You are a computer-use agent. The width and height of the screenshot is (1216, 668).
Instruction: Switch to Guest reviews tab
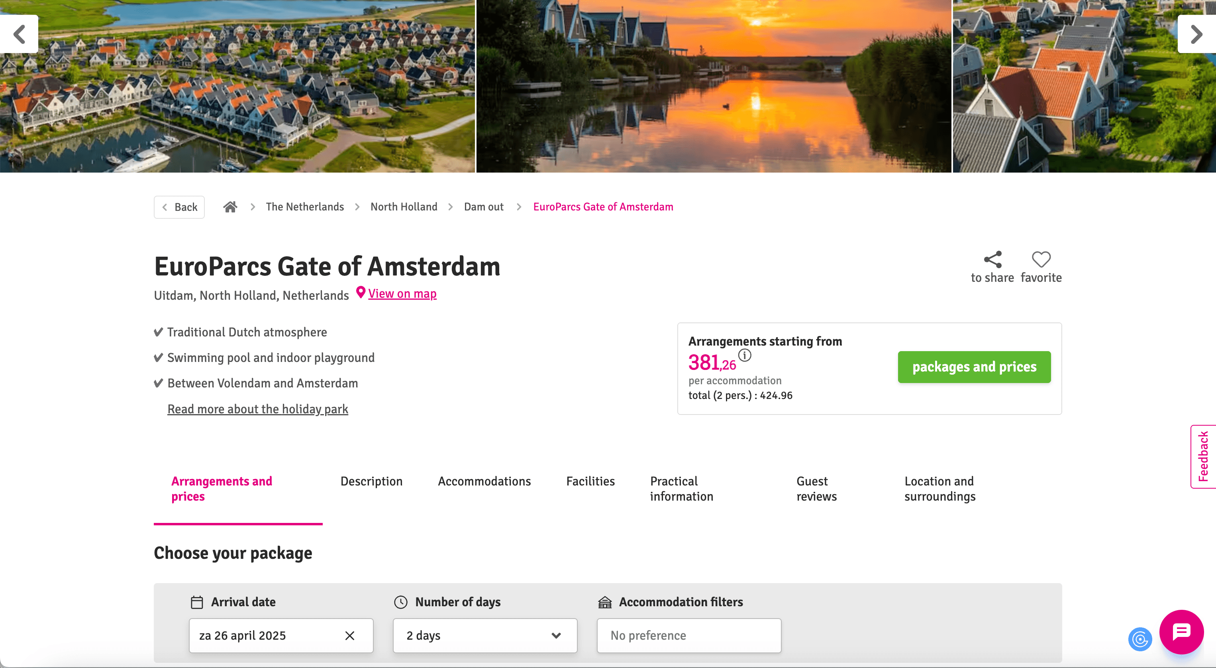(817, 489)
